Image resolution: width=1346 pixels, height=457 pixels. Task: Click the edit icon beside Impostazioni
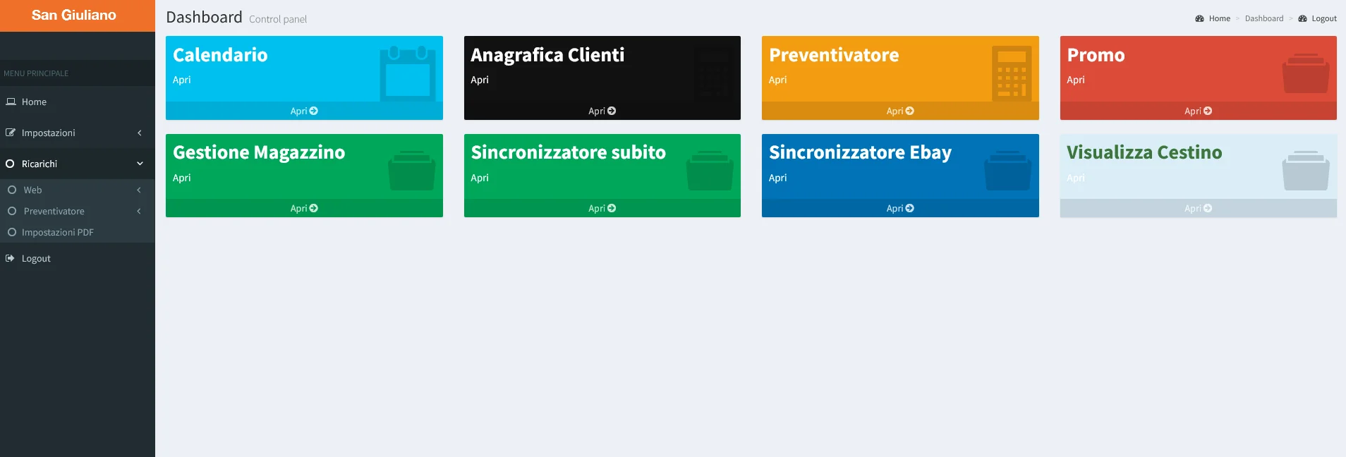click(x=11, y=133)
